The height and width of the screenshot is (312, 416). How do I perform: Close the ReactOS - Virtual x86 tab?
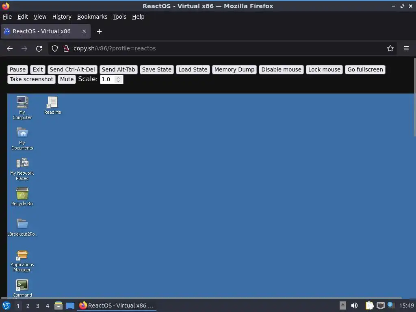pos(84,31)
